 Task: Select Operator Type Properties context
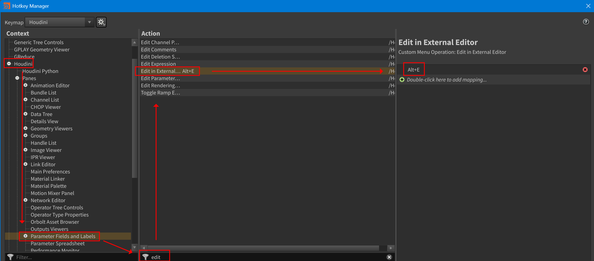click(59, 215)
